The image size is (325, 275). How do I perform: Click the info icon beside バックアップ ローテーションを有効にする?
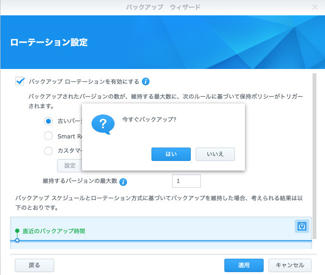click(x=146, y=81)
